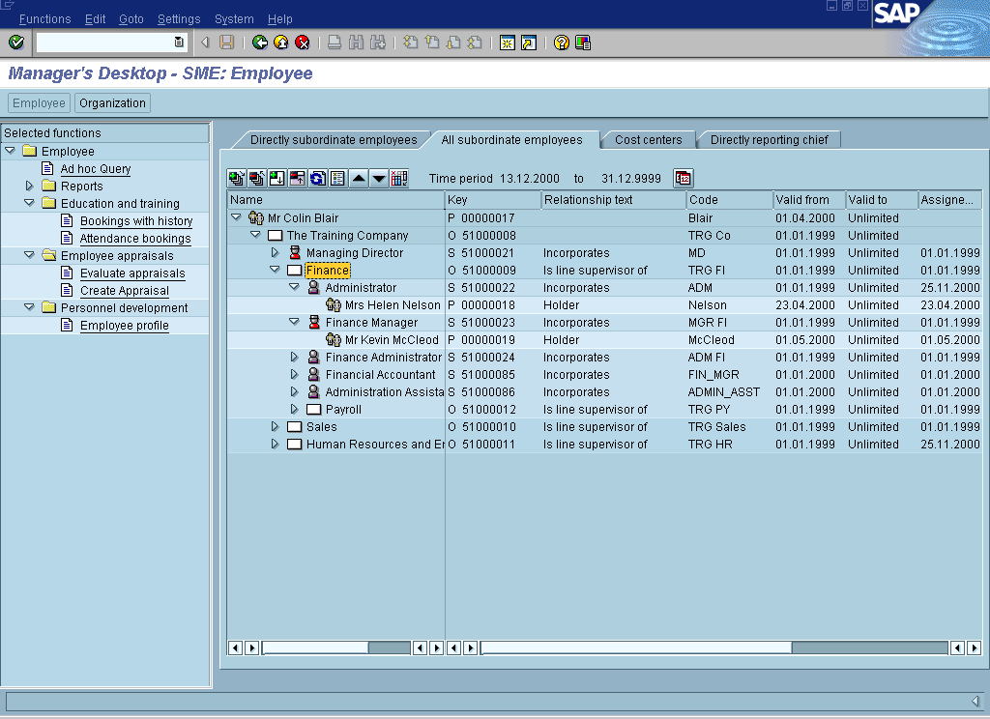Switch to Directly subordinate employees tab
Viewport: 990px width, 719px height.
[334, 140]
